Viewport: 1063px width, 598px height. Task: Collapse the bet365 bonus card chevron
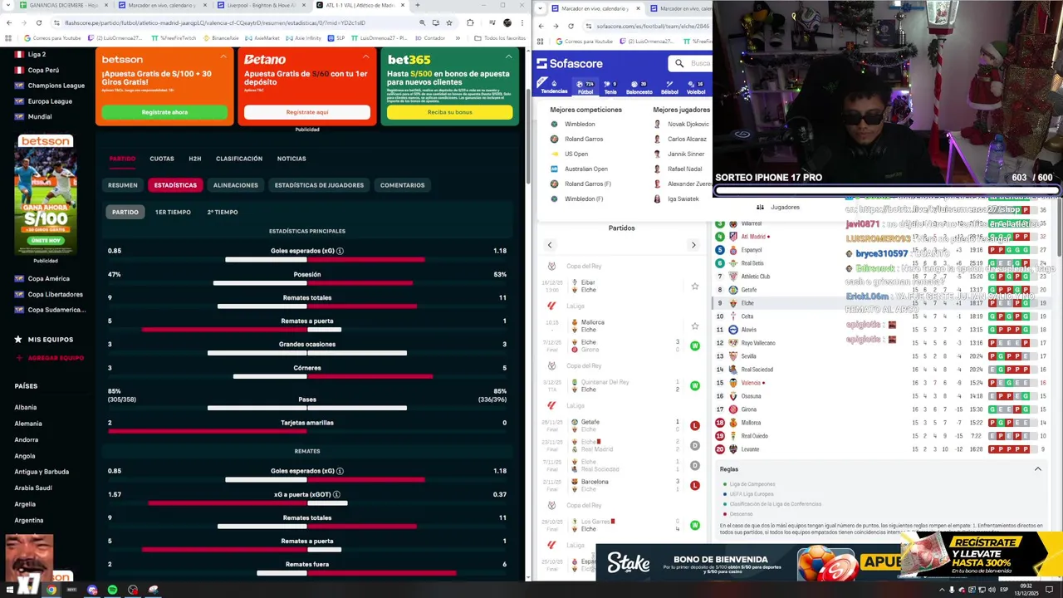click(509, 56)
